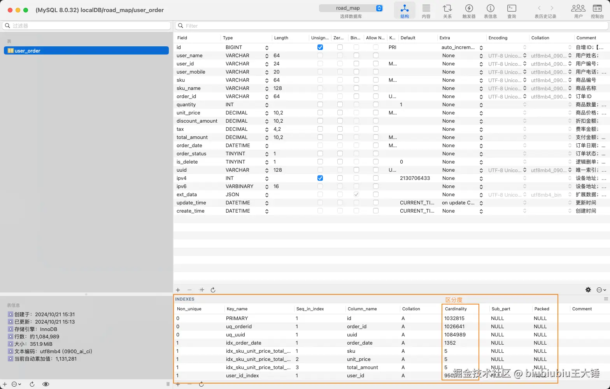Open Type dropdown for ext_data field
This screenshot has height=389, width=610.
tap(266, 195)
